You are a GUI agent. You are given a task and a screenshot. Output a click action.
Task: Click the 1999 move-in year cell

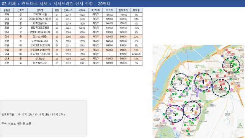tap(68, 59)
